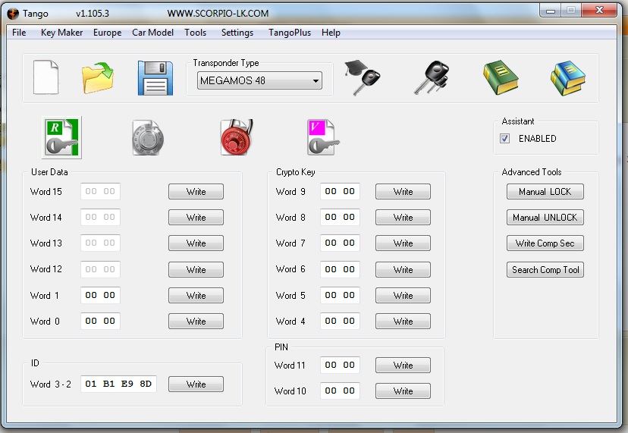628x433 pixels.
Task: Click the disabled Word 14 field
Action: pyautogui.click(x=100, y=217)
